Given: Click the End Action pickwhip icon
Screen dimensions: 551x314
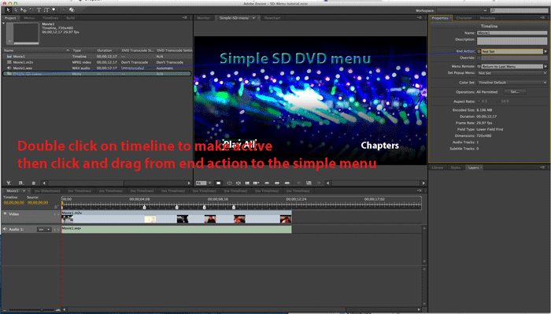Looking at the screenshot, I should click(479, 51).
